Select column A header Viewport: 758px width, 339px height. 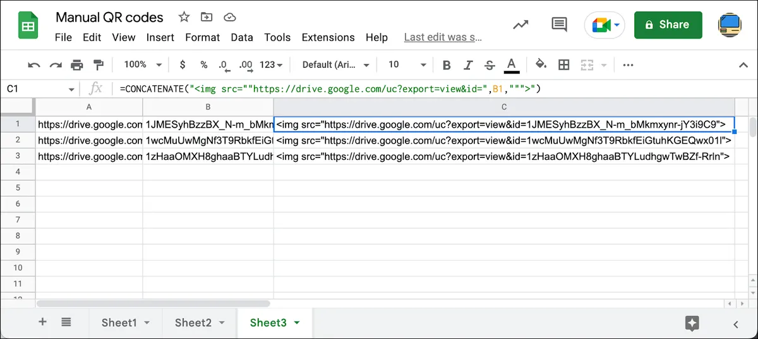(89, 107)
